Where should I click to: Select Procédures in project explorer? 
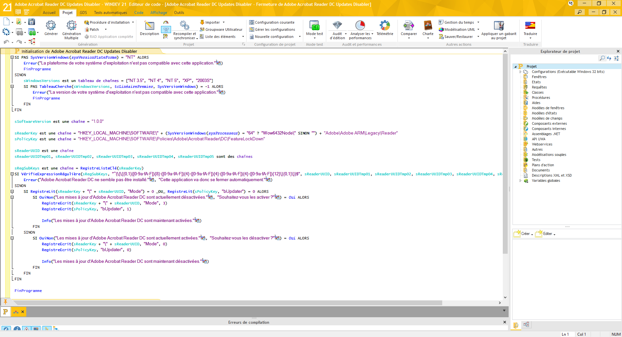pyautogui.click(x=541, y=98)
